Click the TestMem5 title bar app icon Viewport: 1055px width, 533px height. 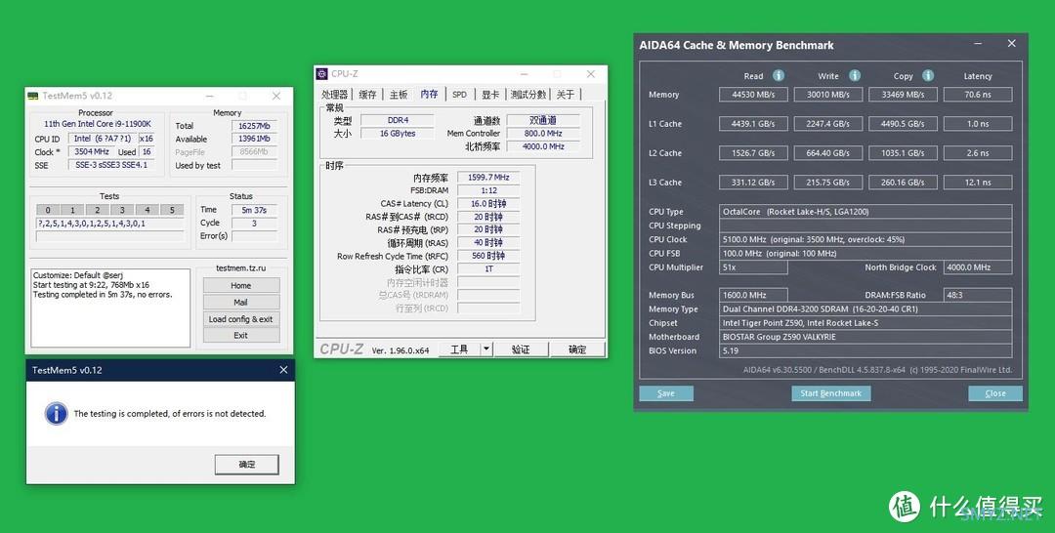pyautogui.click(x=33, y=96)
